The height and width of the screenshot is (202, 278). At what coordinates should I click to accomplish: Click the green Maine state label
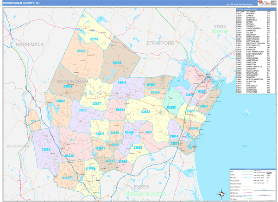point(220,31)
